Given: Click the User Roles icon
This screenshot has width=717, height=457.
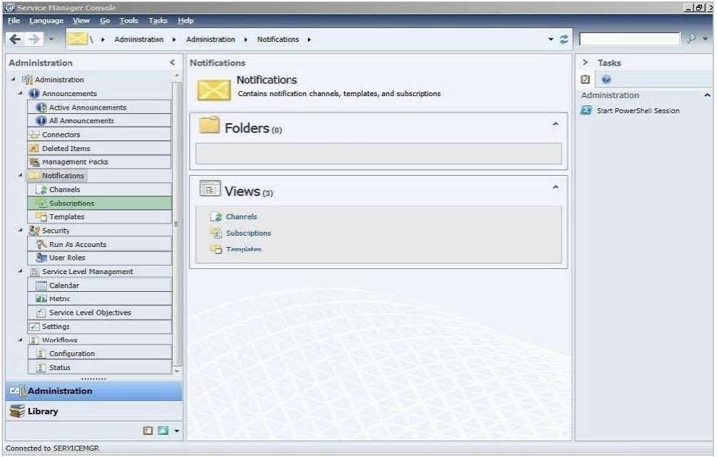Looking at the screenshot, I should pyautogui.click(x=41, y=258).
